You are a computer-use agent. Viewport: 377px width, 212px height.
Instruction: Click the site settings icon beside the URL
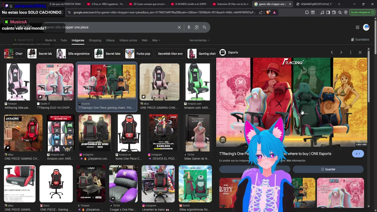click(69, 12)
